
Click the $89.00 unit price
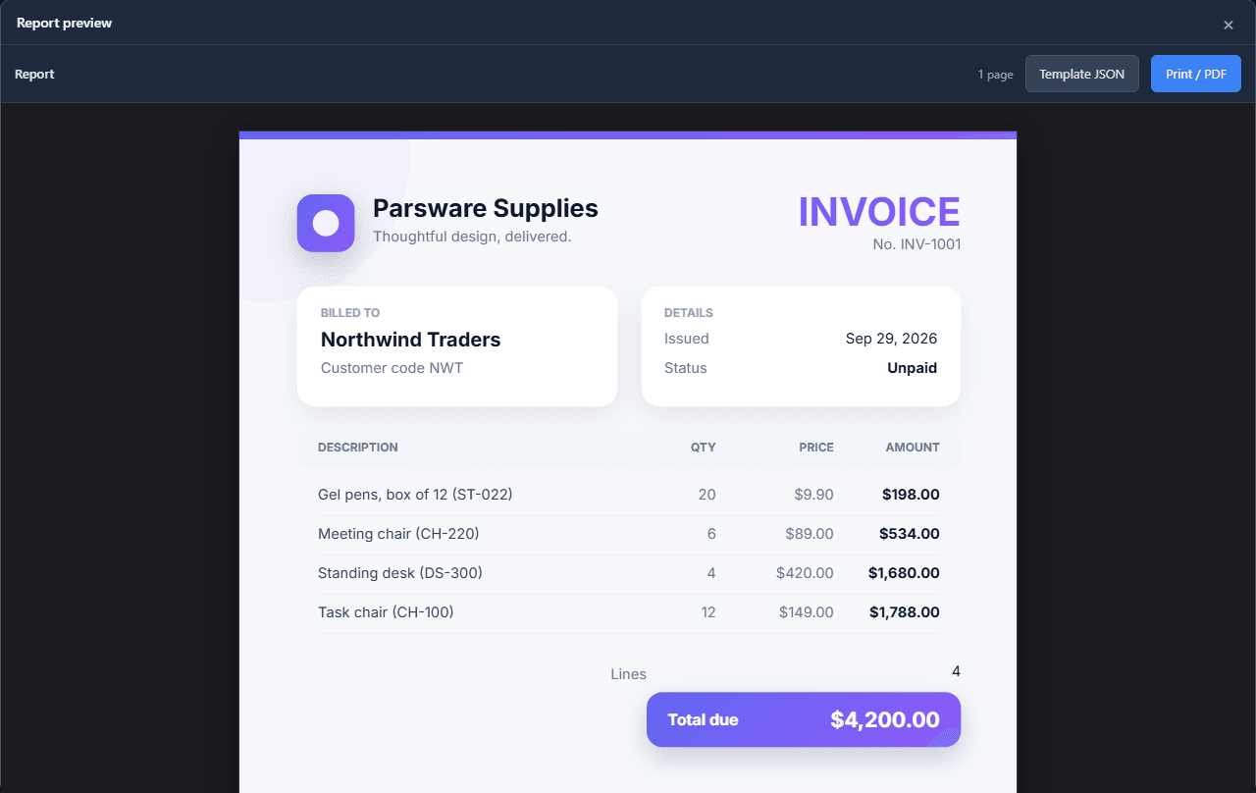tap(810, 534)
